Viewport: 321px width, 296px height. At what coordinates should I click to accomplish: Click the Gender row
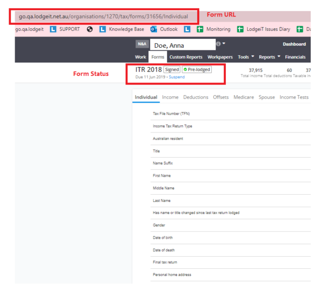coord(230,226)
